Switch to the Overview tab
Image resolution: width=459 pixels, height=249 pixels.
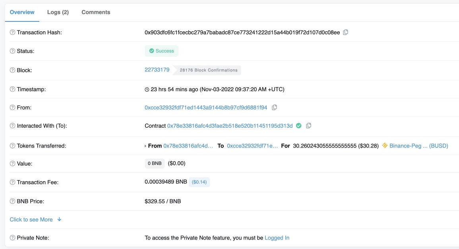pyautogui.click(x=22, y=12)
